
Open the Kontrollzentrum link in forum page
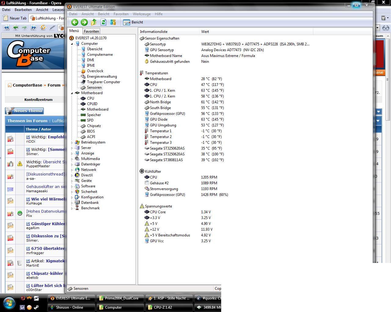pos(38,100)
